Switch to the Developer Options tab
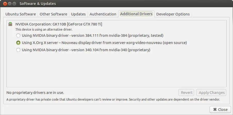This screenshot has width=233, height=115. tap(173, 14)
